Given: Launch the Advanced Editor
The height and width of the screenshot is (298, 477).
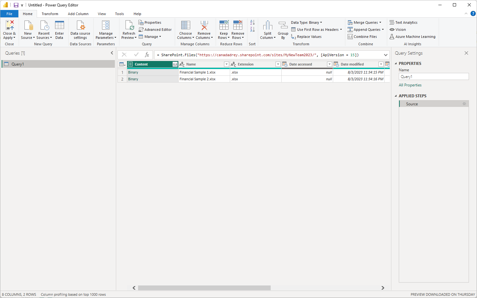Looking at the screenshot, I should [x=155, y=30].
